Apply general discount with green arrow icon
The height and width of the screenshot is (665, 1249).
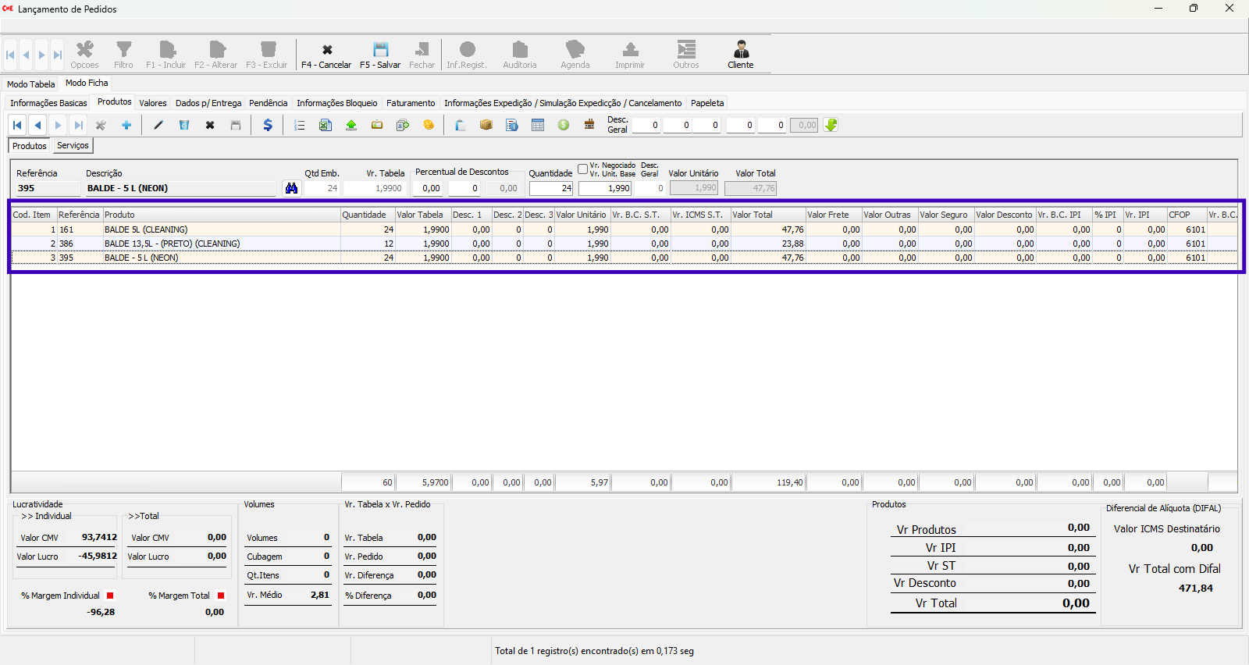[831, 125]
